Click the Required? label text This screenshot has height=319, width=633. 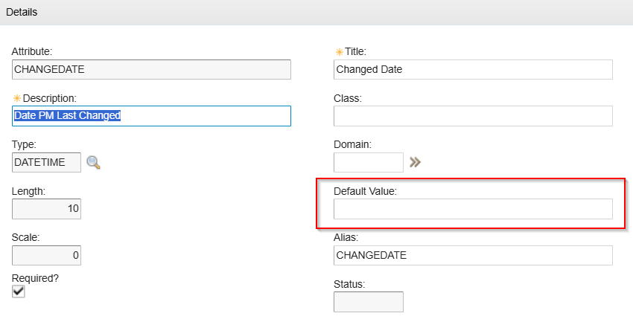click(35, 278)
